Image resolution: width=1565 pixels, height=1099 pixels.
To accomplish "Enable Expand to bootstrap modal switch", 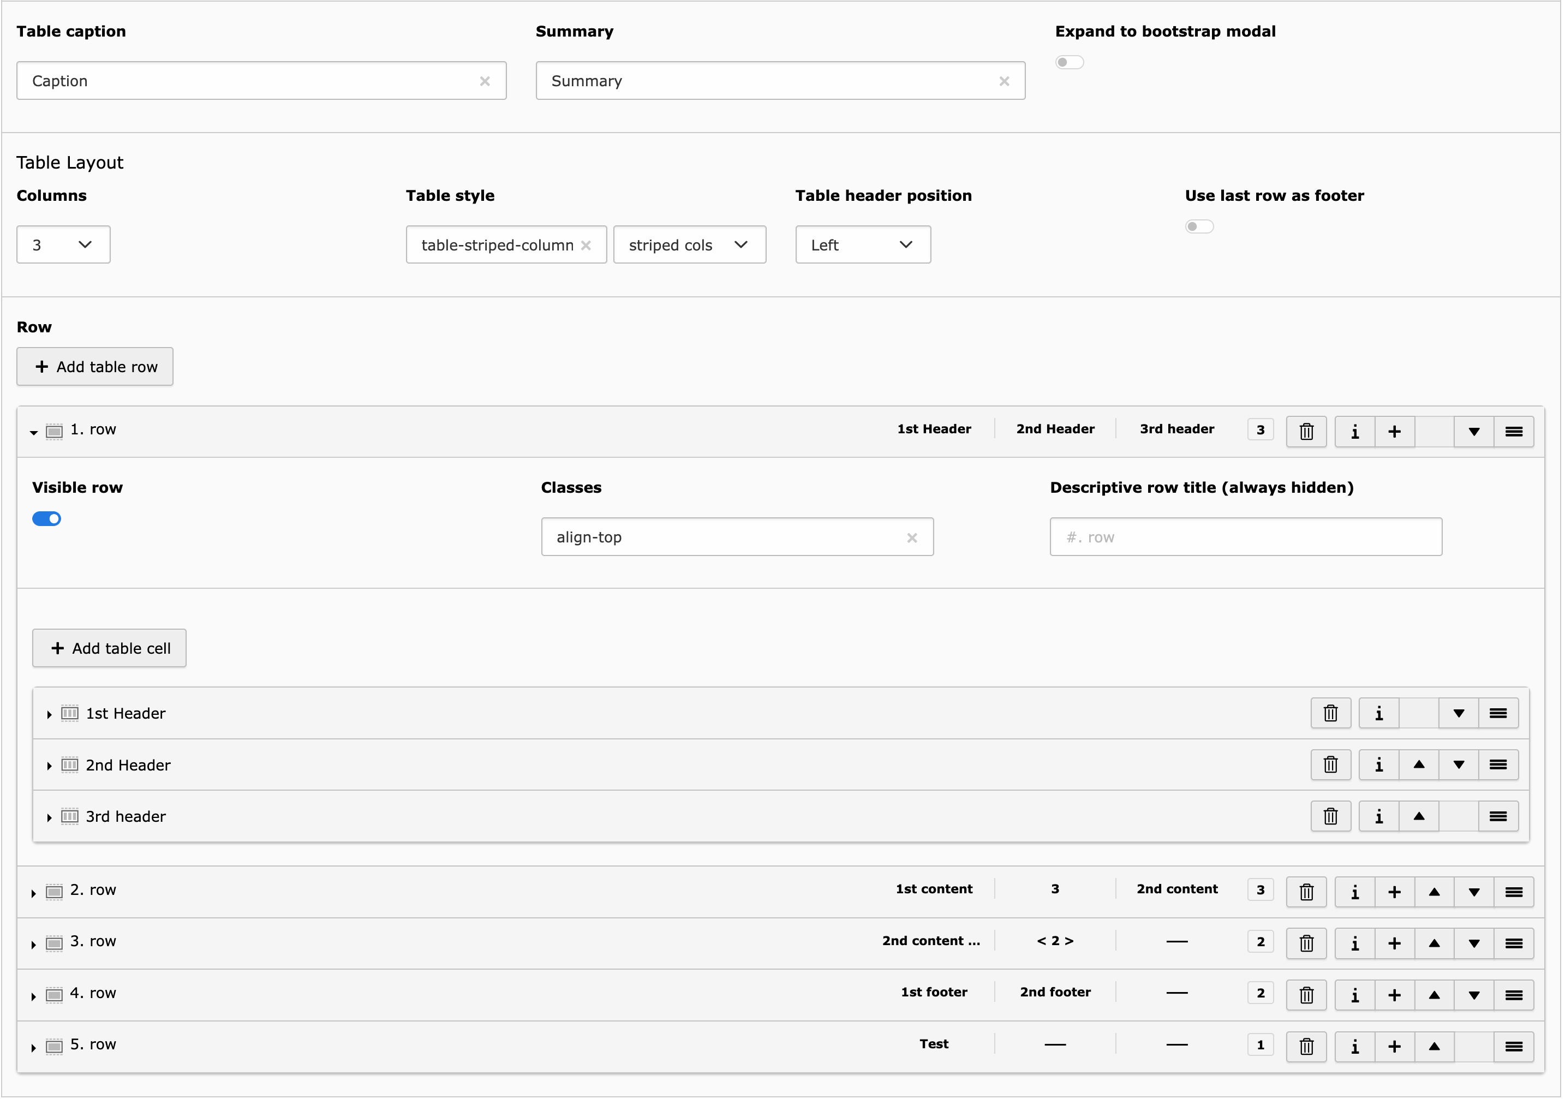I will coord(1071,63).
